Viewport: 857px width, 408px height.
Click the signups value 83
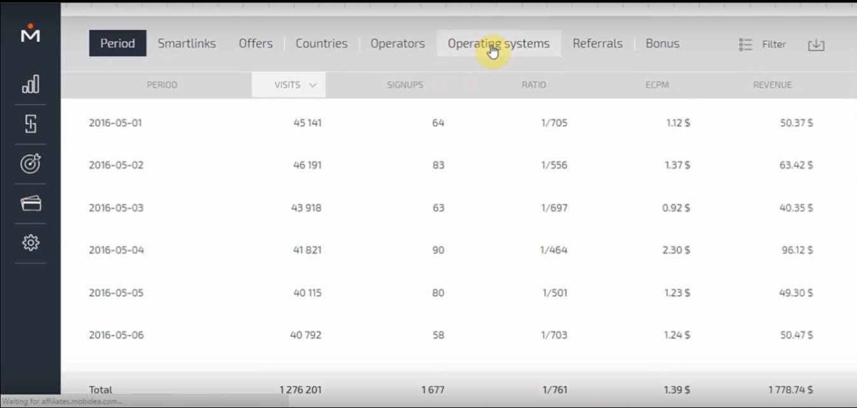pos(438,165)
